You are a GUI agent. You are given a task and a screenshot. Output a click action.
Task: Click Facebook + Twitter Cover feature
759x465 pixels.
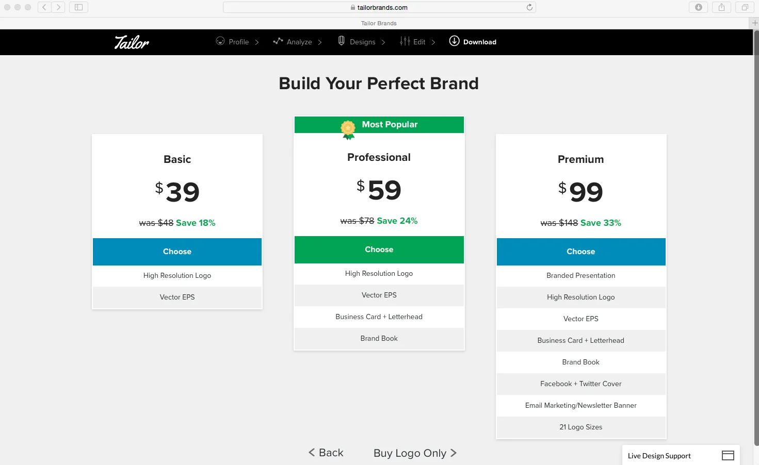tap(581, 384)
